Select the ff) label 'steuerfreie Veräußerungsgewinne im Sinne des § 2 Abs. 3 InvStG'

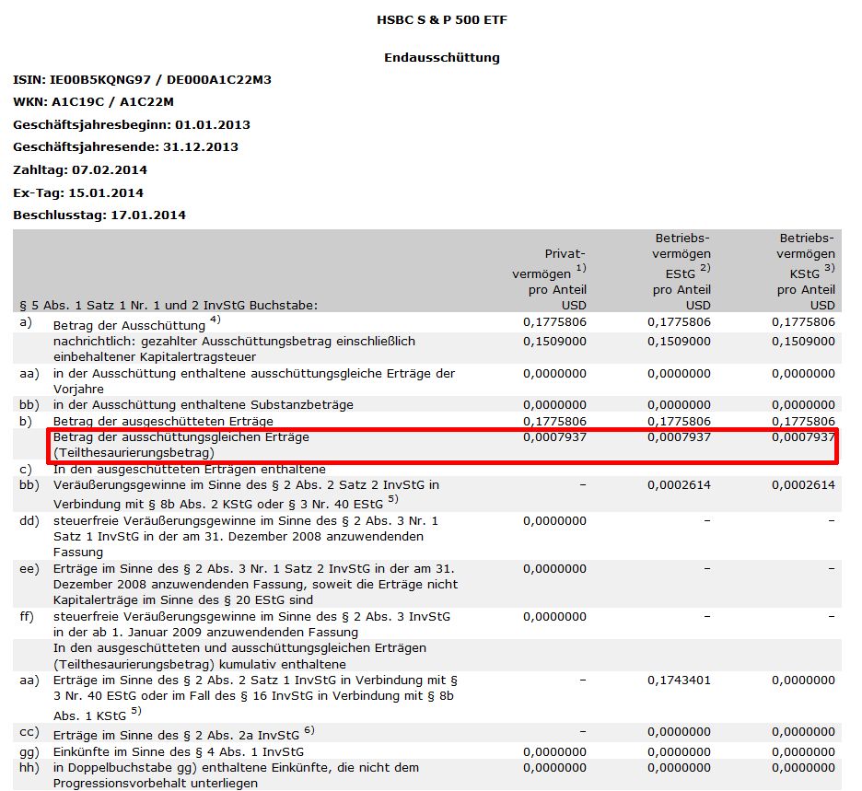point(251,624)
